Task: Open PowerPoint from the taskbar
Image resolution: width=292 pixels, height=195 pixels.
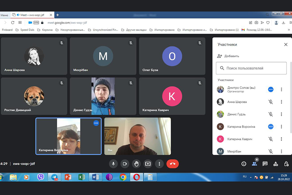Action: tap(68, 177)
